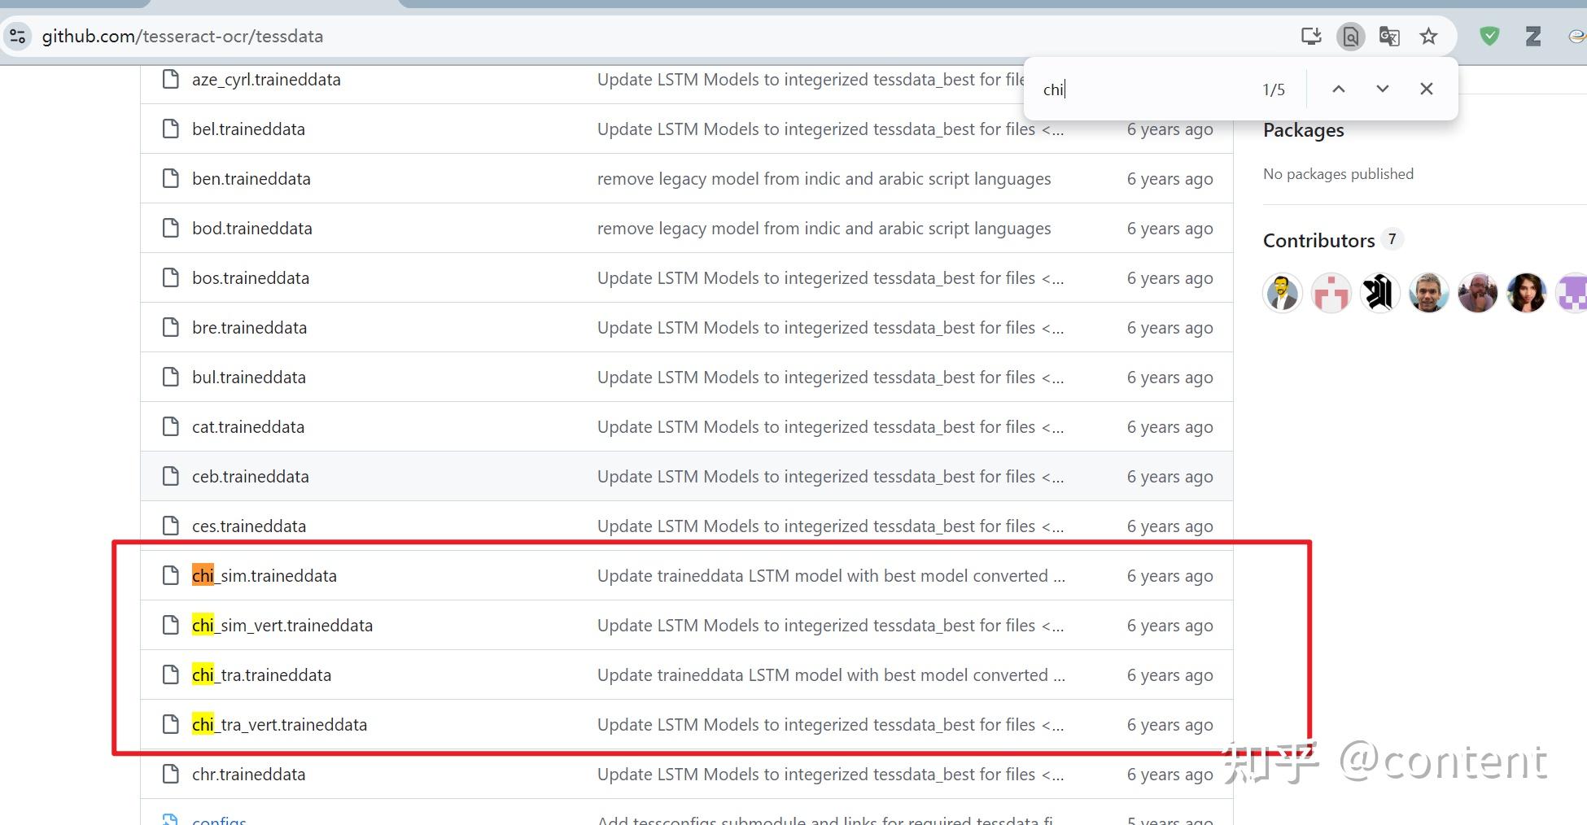
Task: Click the Contributors heading link
Action: coord(1318,240)
